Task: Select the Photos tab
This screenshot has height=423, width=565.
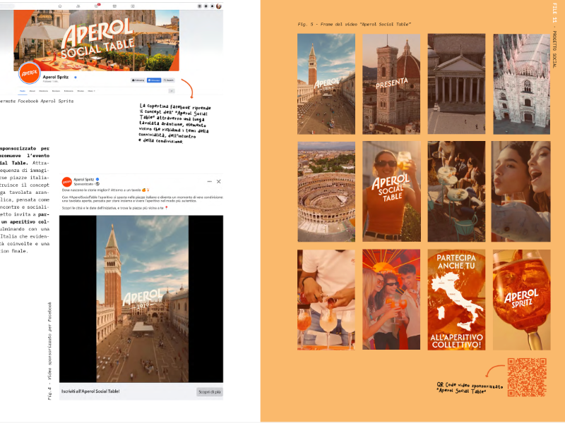Action: pos(81,91)
